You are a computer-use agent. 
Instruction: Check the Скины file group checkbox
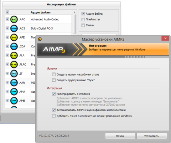coord(83,25)
